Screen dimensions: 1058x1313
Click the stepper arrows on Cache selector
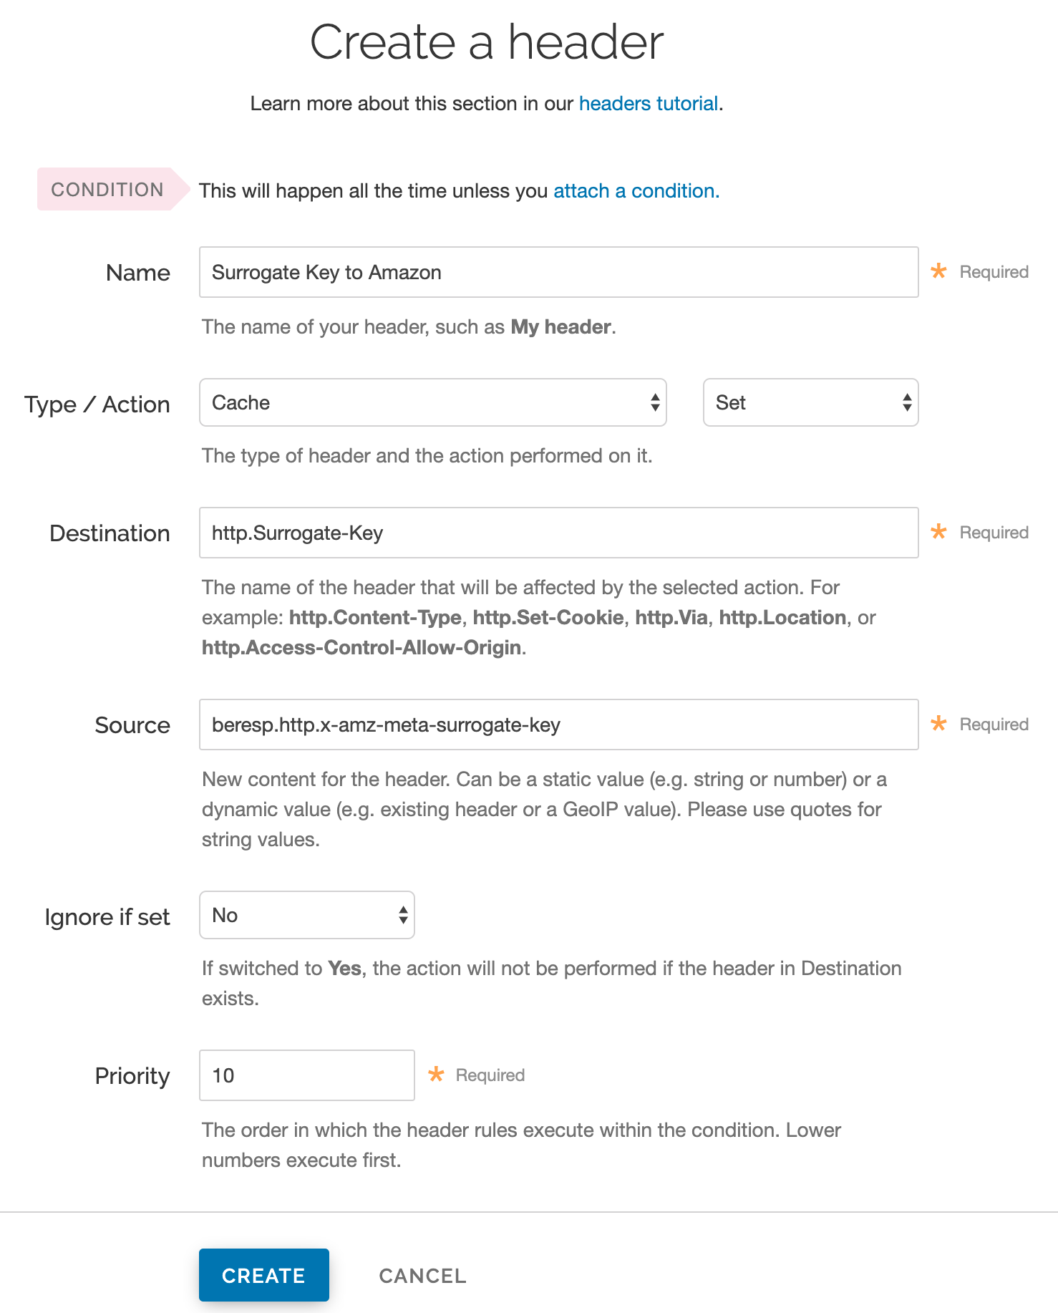coord(655,402)
